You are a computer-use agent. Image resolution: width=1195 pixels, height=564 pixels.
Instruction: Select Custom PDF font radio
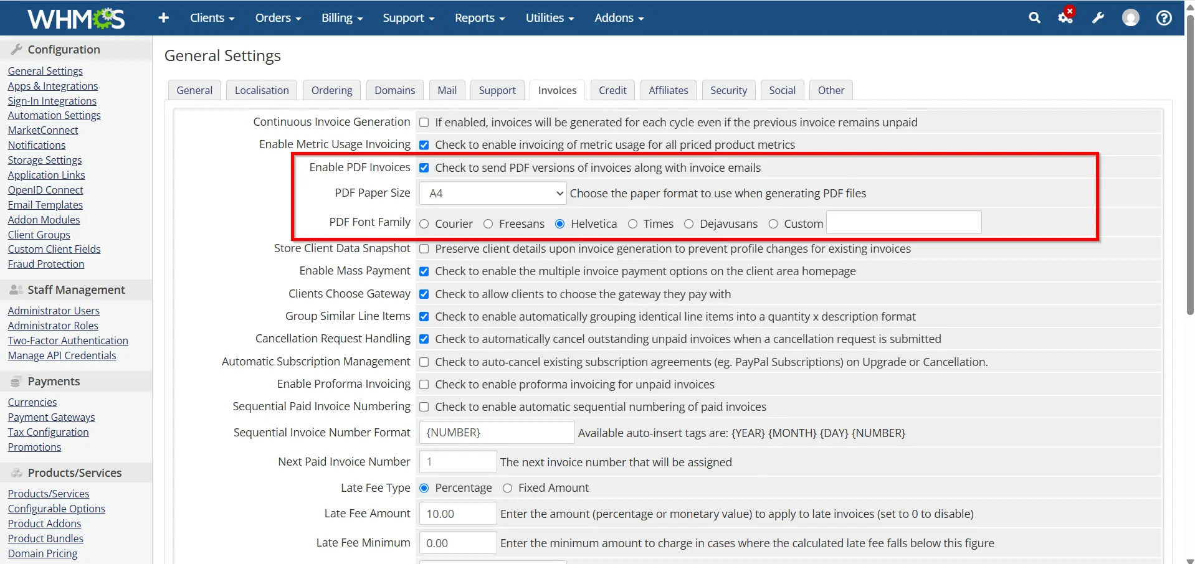pyautogui.click(x=773, y=224)
